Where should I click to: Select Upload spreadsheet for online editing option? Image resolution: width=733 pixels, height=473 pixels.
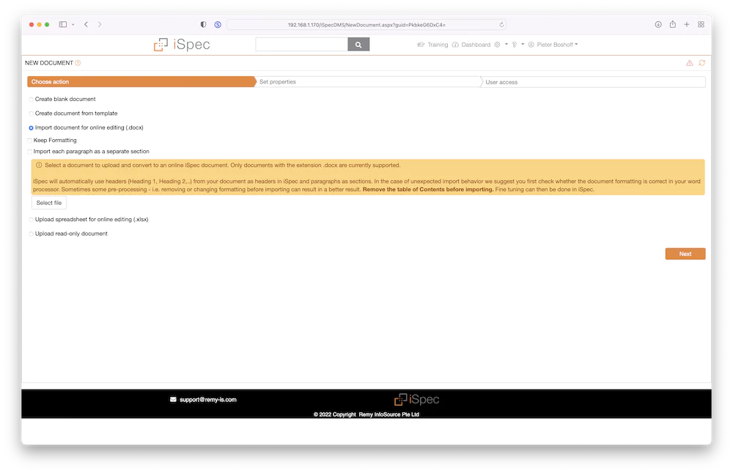click(x=32, y=220)
